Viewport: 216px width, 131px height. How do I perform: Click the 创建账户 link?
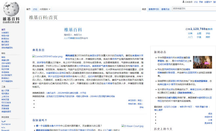pyautogui.click(x=208, y=2)
